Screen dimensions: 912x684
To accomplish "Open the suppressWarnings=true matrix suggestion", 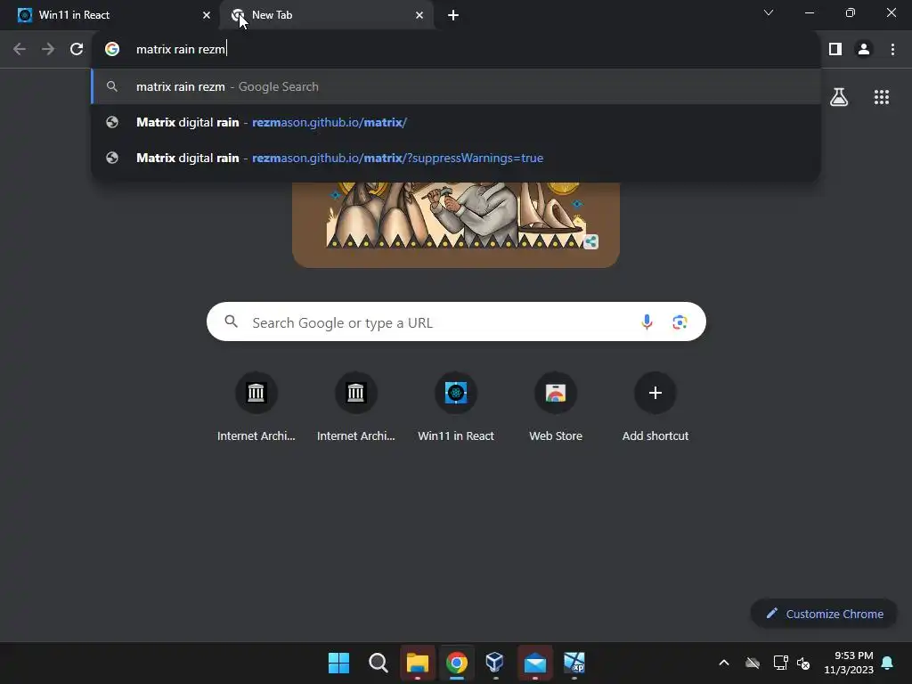I will (x=456, y=158).
